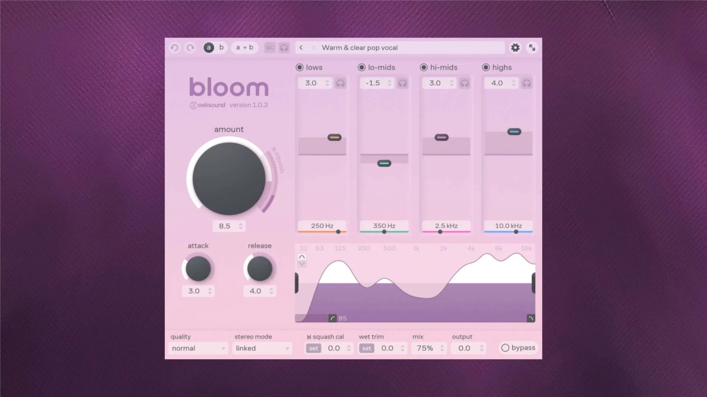Switch to preset slot b
Screen dimensions: 707x397
221,47
